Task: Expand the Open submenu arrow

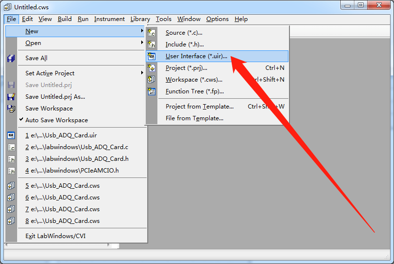Action: 142,43
